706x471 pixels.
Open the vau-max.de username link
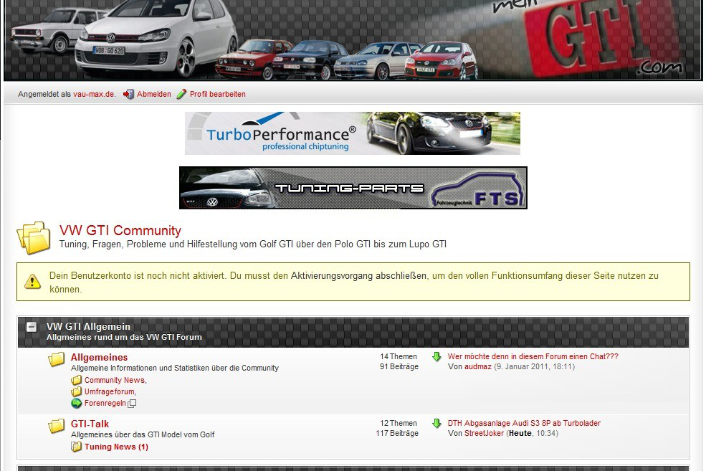click(x=94, y=94)
